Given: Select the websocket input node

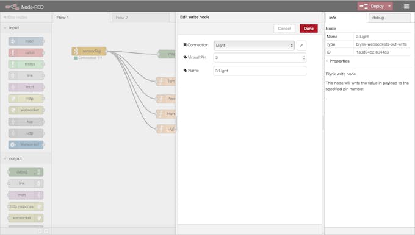Looking at the screenshot, I should (26, 110).
